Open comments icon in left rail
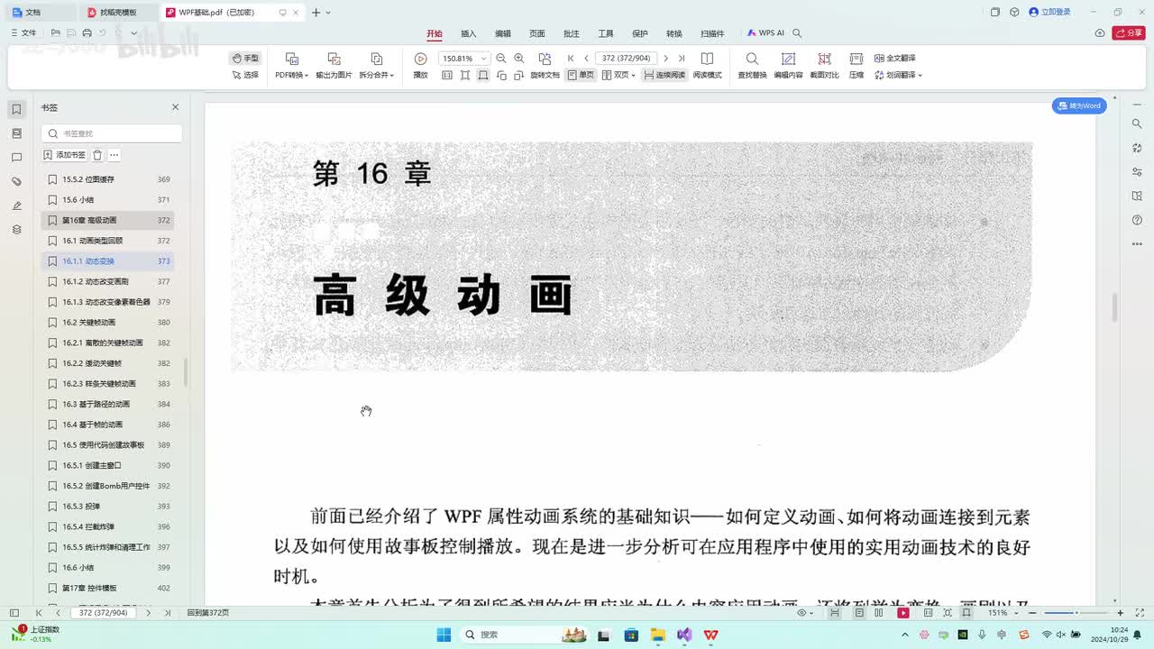The image size is (1154, 649). point(16,158)
